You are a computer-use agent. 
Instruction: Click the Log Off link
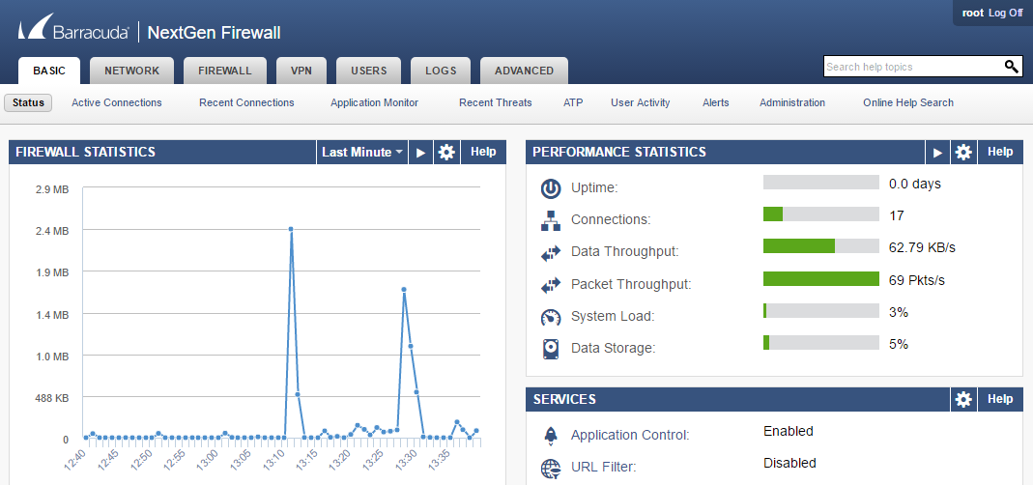coord(1005,13)
